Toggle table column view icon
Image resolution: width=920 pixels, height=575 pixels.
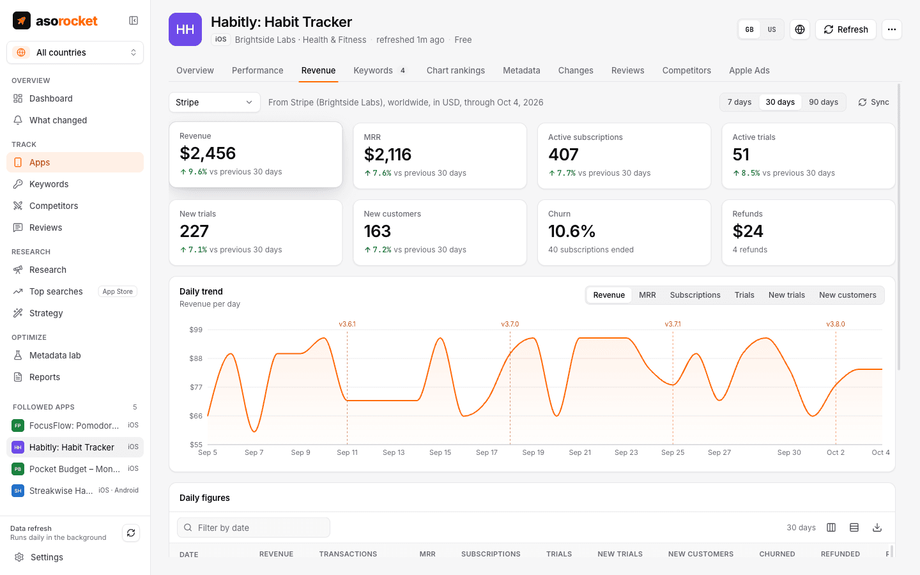[x=831, y=528]
